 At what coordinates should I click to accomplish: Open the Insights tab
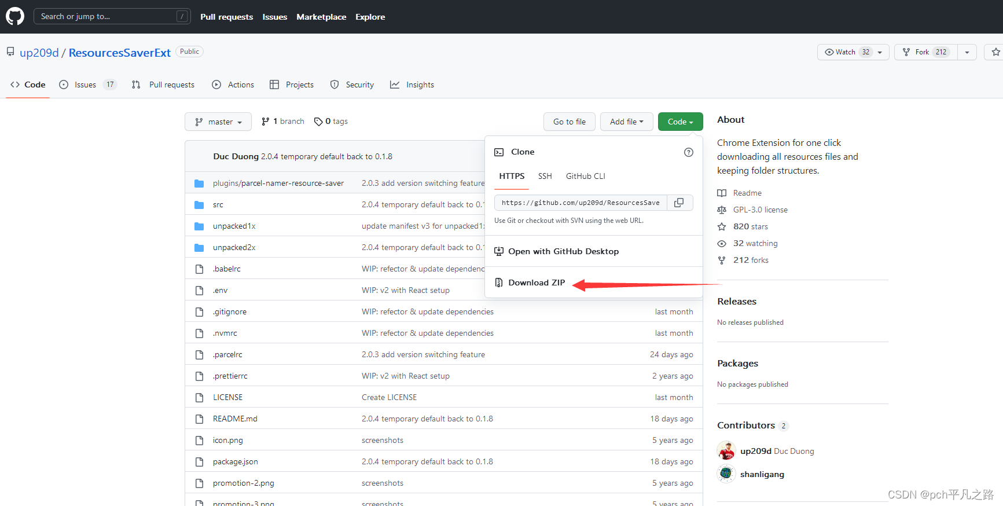click(x=412, y=85)
